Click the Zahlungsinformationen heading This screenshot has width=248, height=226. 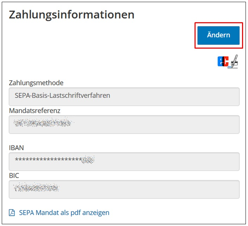pyautogui.click(x=71, y=14)
